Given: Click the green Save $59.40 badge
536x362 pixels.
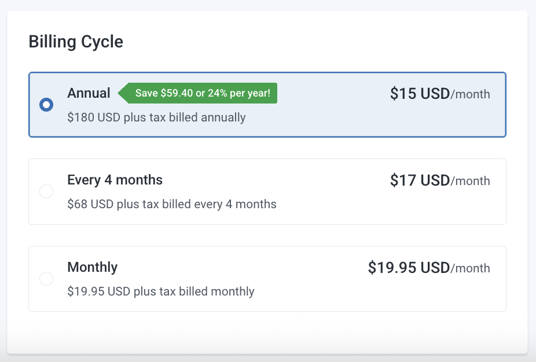Looking at the screenshot, I should 202,93.
